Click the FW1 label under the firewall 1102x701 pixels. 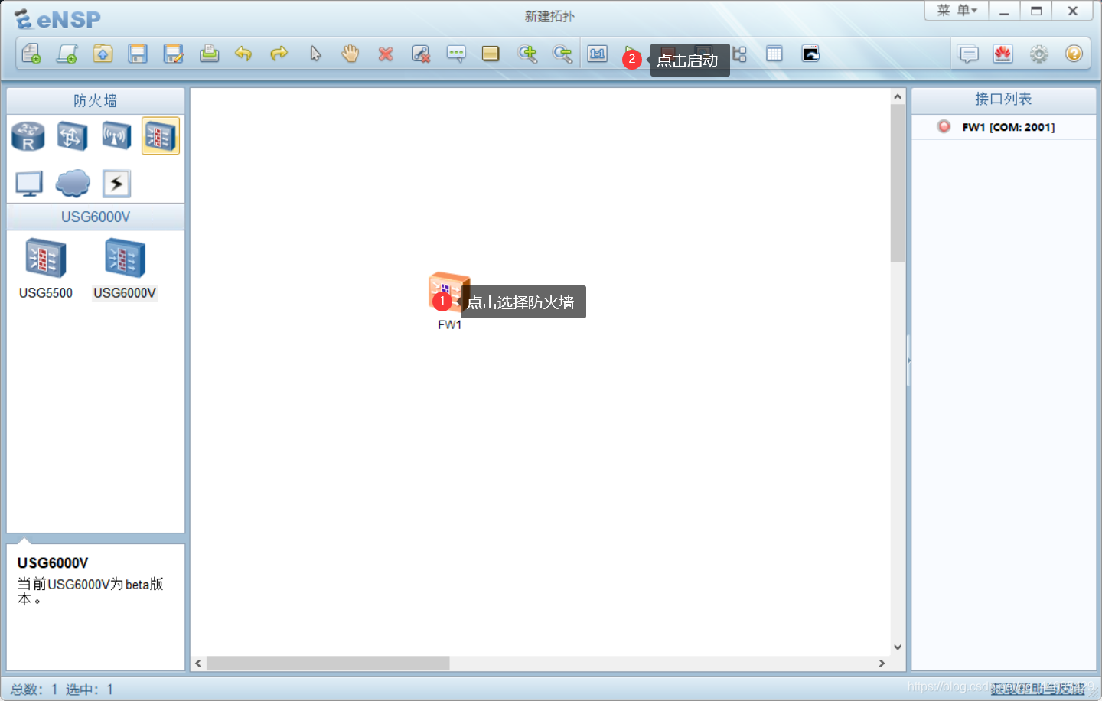[450, 325]
